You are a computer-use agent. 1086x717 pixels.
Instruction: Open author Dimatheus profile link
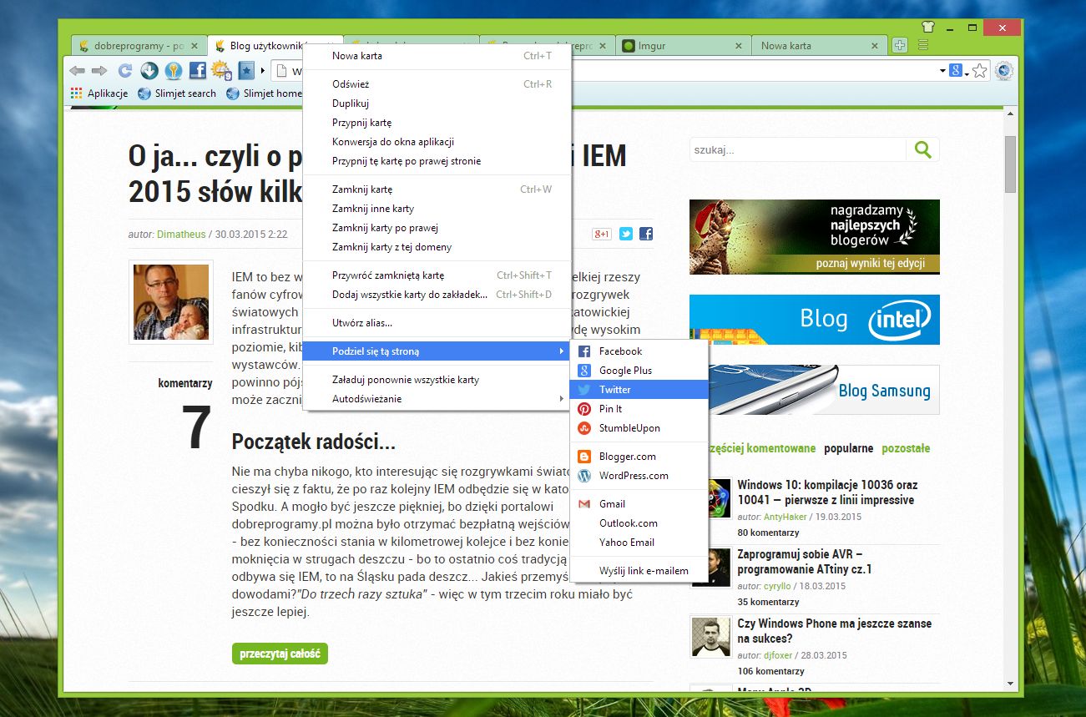coord(179,235)
